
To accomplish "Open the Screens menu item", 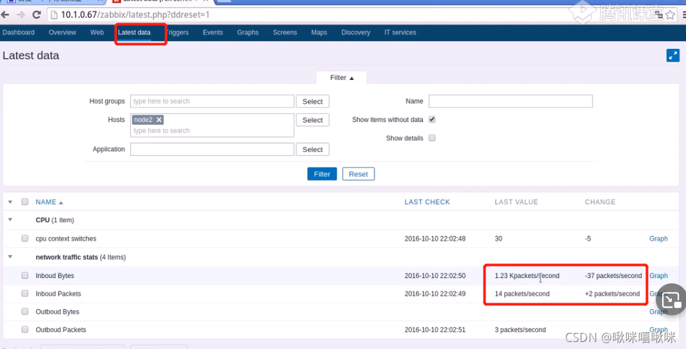I will (x=285, y=32).
